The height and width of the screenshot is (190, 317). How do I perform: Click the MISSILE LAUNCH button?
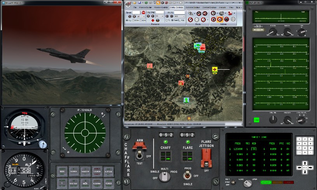click(x=97, y=171)
